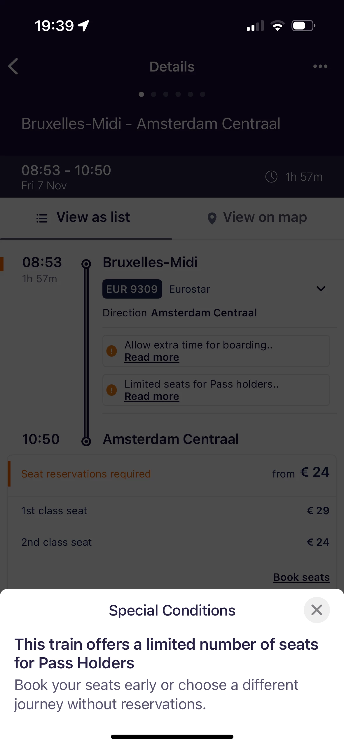Open Read more for limited Pass seats
This screenshot has width=344, height=746.
pos(152,396)
